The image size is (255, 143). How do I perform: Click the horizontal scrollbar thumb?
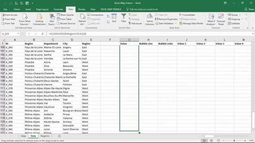tap(209, 136)
